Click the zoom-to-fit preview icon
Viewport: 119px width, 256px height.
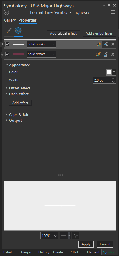(x=76, y=236)
